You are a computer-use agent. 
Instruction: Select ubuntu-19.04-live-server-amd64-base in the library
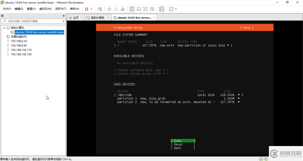pos(39,32)
